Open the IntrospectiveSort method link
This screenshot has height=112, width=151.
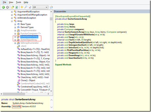pos(77,45)
